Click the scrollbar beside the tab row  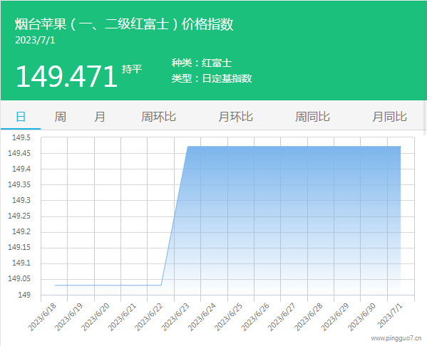425,117
